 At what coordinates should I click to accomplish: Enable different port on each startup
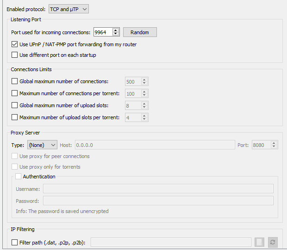pos(15,55)
